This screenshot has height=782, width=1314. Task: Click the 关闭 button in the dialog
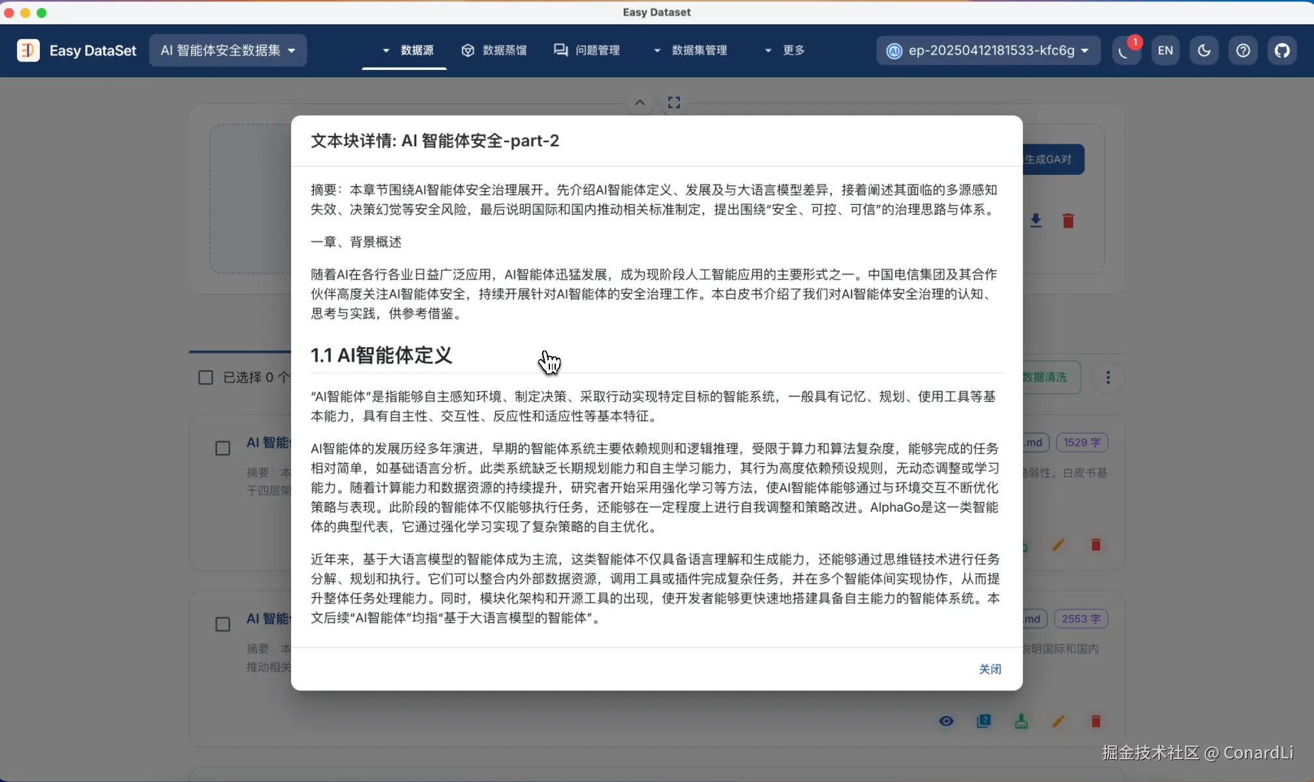pyautogui.click(x=990, y=669)
